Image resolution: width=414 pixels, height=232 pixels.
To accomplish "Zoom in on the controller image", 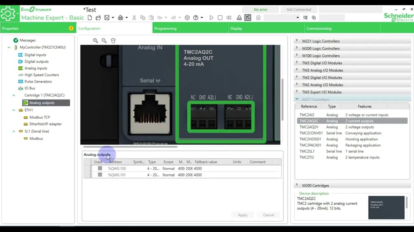I will point(95,41).
